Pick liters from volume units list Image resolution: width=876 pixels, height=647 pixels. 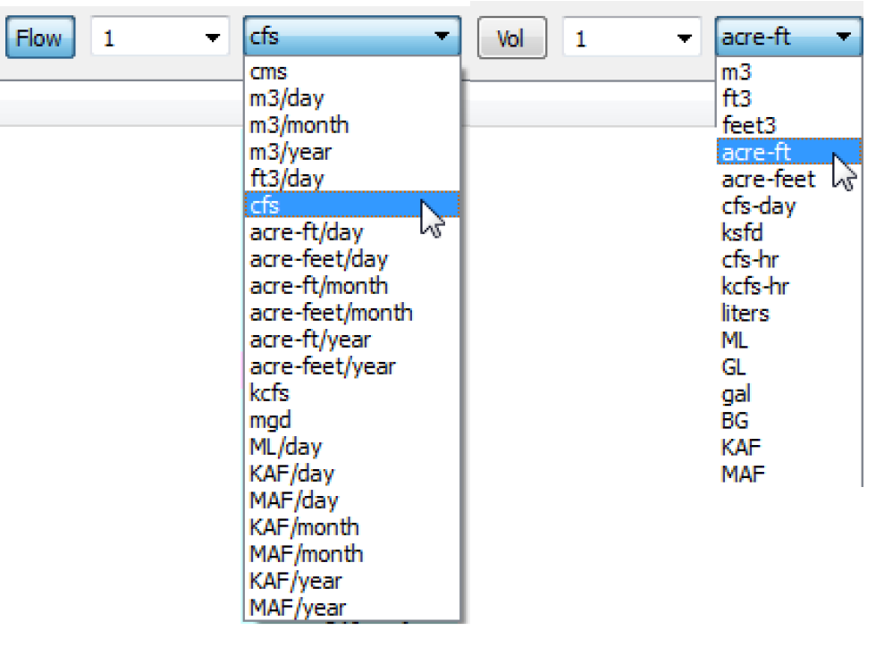tap(745, 314)
